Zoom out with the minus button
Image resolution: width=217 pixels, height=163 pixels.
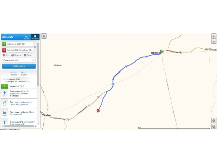[x=214, y=41]
